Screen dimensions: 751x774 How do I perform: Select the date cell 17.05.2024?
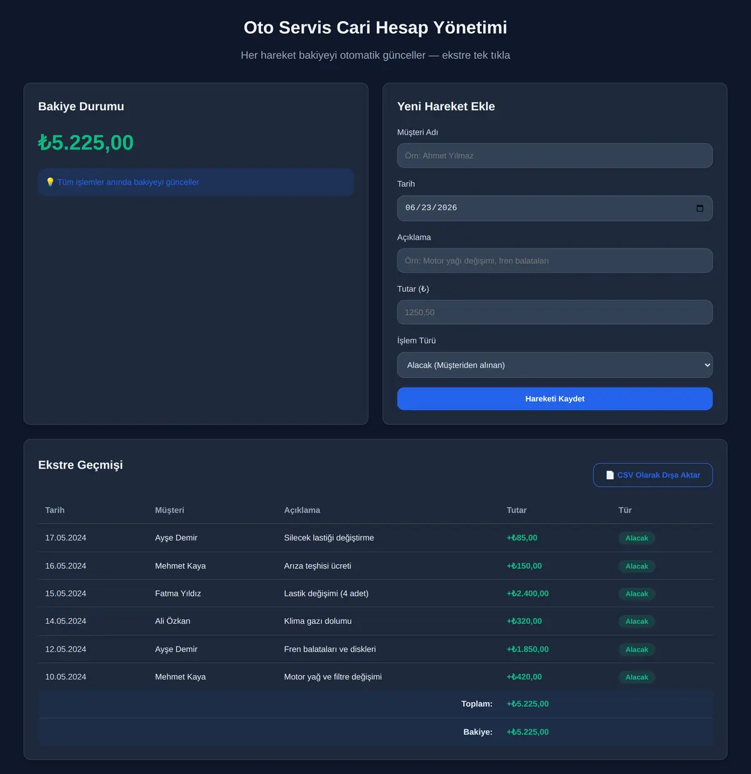(x=66, y=537)
